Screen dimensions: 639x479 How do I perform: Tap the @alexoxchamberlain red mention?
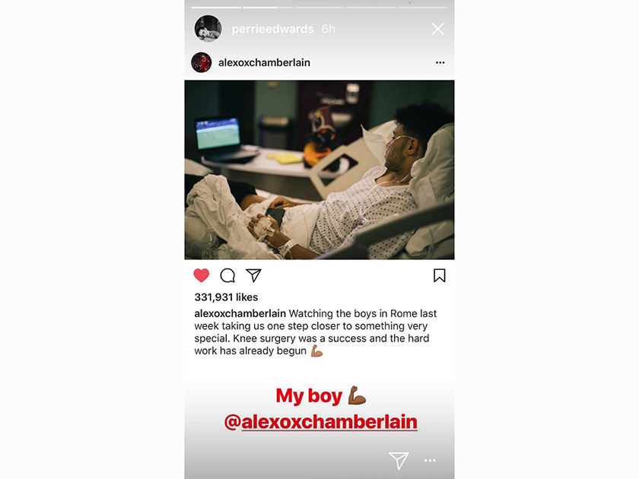(x=321, y=421)
